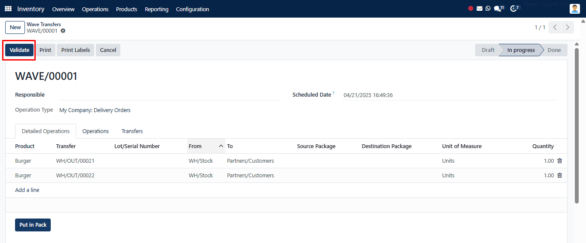Open the user avatar menu

(x=575, y=9)
